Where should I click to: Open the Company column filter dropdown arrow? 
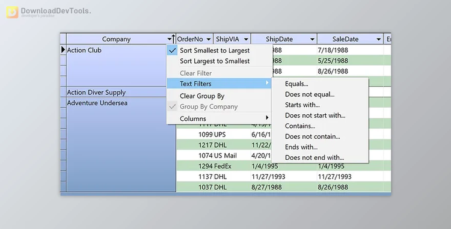pyautogui.click(x=169, y=39)
